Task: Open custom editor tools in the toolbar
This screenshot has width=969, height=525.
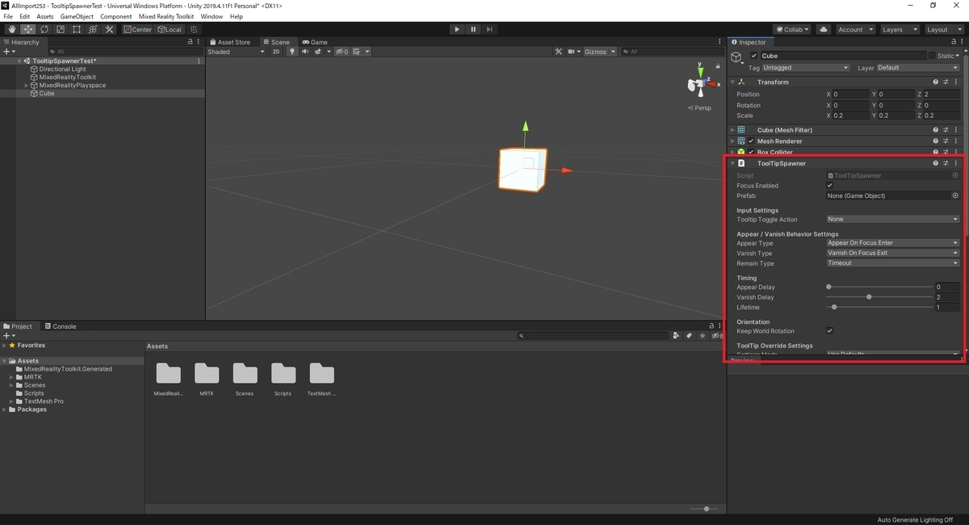Action: point(109,29)
